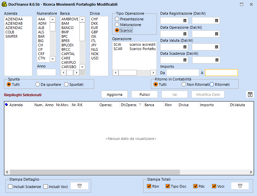Click the results grid horizontal scrollbar thumb

point(95,172)
